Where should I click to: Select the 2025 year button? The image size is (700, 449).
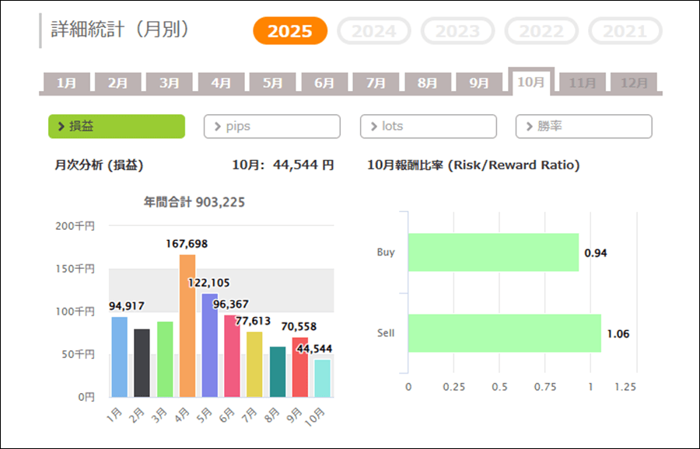click(x=290, y=31)
